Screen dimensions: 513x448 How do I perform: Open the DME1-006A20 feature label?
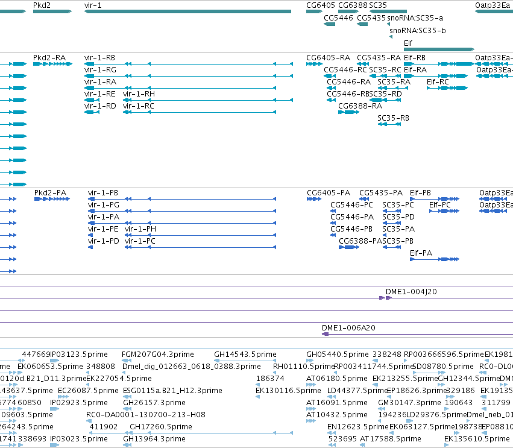pyautogui.click(x=348, y=328)
